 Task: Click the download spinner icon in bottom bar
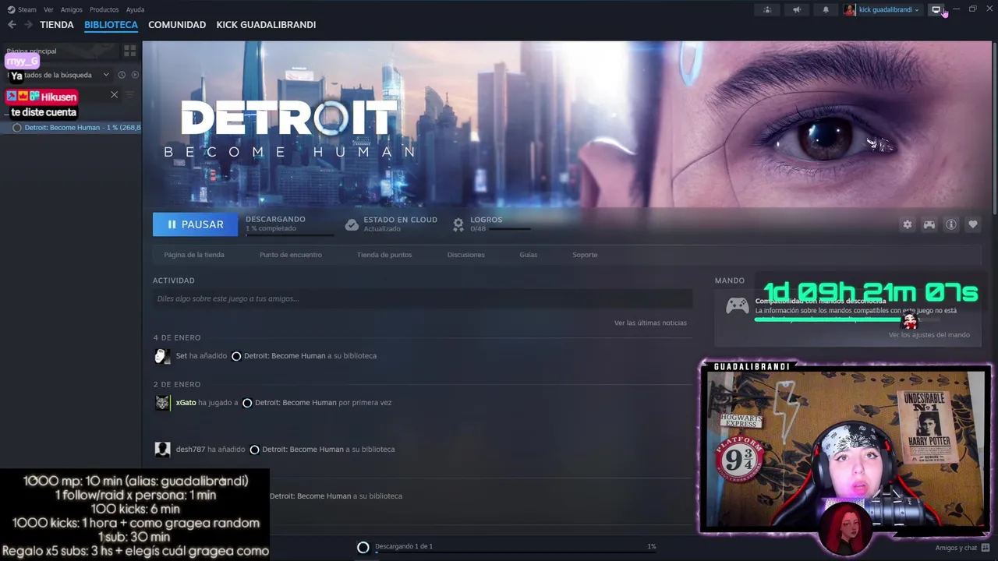point(363,547)
